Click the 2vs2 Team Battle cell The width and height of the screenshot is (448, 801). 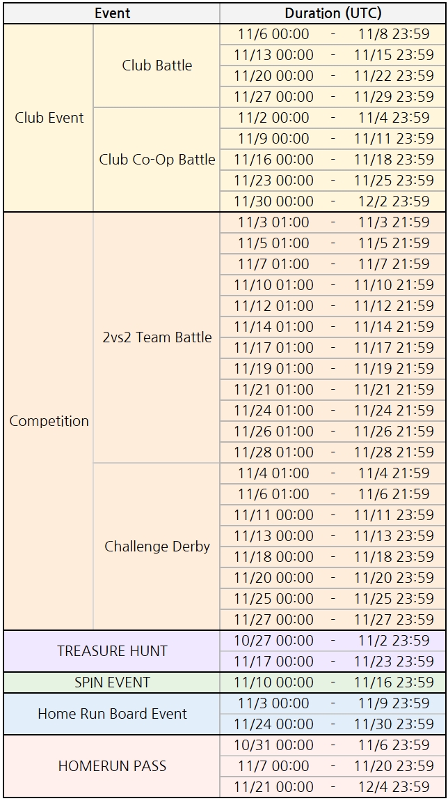tap(157, 337)
